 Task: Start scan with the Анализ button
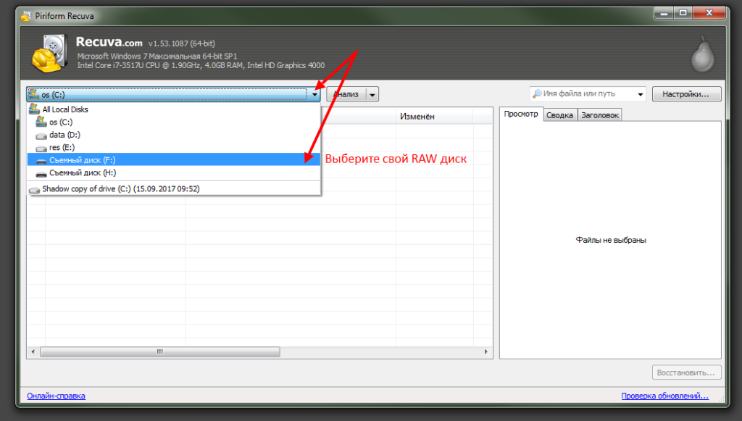click(346, 95)
